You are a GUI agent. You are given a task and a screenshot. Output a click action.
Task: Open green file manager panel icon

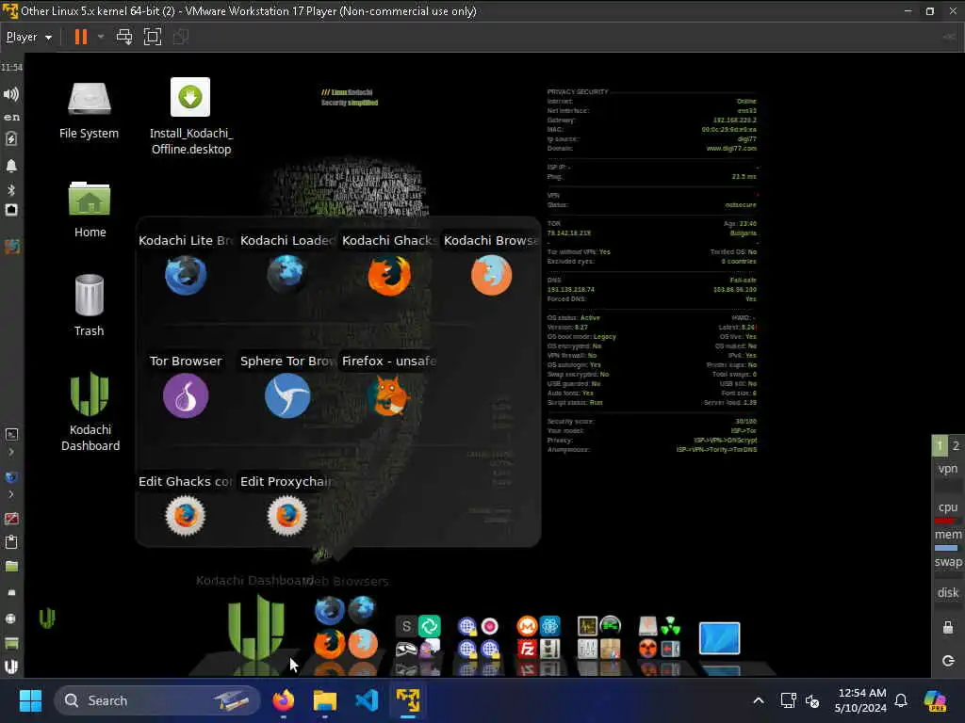(11, 566)
